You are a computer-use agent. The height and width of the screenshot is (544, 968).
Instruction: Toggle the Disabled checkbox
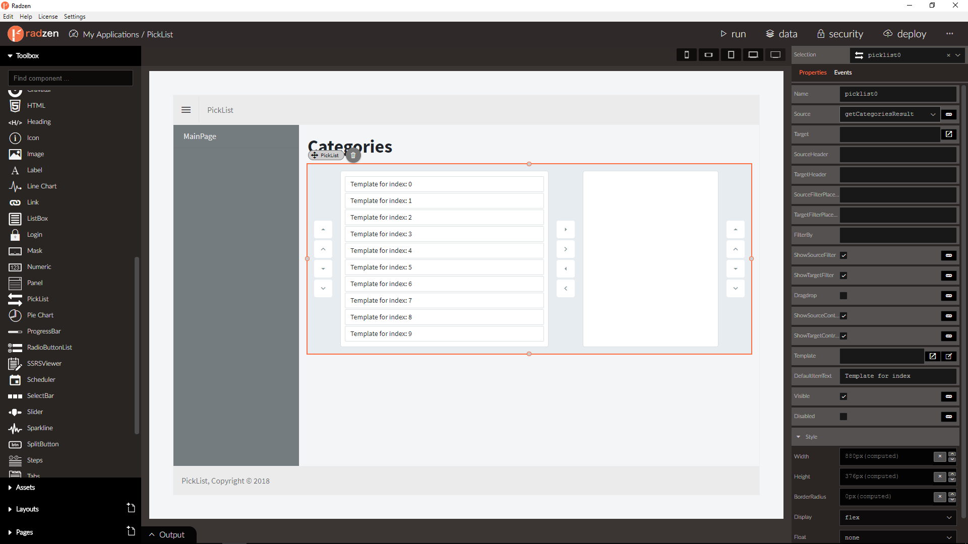click(843, 417)
